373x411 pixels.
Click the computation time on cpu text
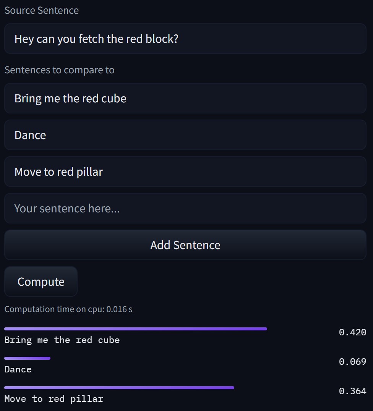[68, 309]
